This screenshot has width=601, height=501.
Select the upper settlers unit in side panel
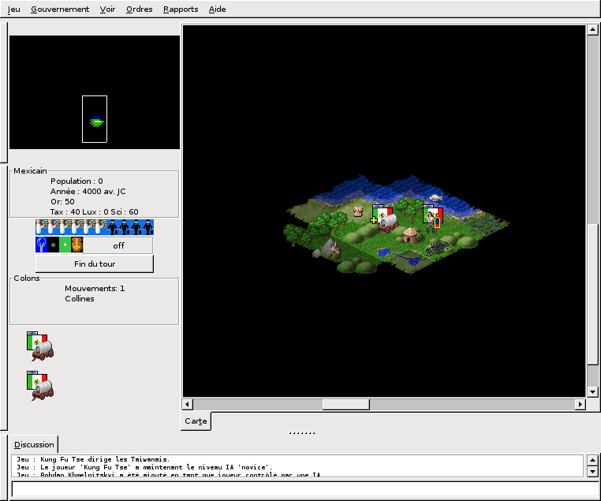pyautogui.click(x=39, y=346)
